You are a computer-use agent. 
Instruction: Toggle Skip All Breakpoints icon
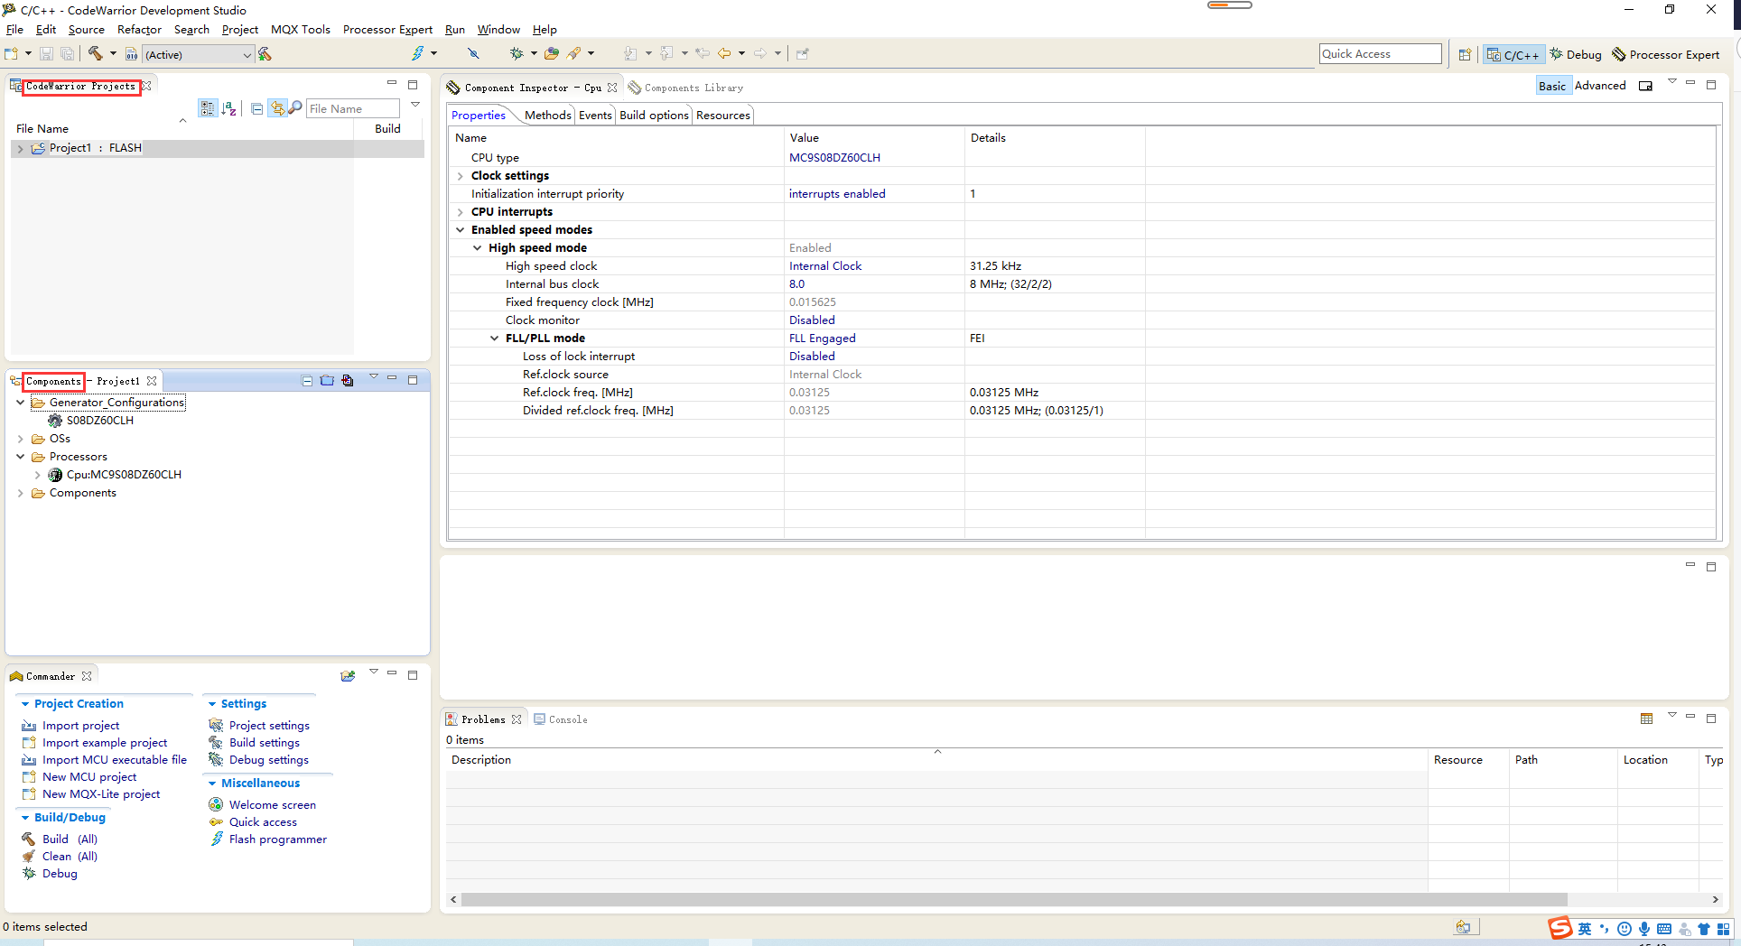point(472,53)
